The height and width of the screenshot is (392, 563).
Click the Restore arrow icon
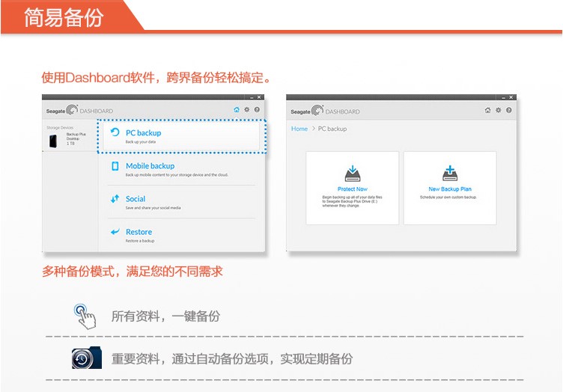point(115,232)
